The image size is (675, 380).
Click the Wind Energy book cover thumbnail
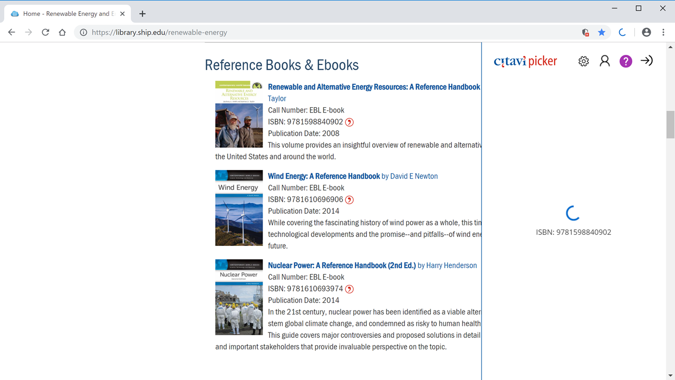tap(239, 208)
